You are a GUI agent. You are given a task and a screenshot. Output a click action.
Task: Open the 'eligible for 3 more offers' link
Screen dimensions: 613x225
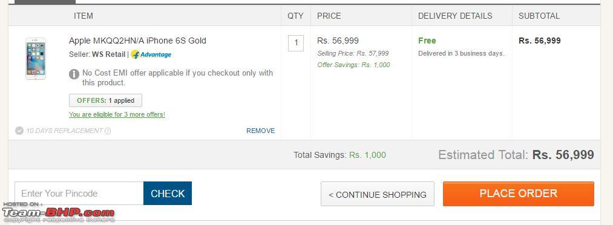[x=117, y=114]
